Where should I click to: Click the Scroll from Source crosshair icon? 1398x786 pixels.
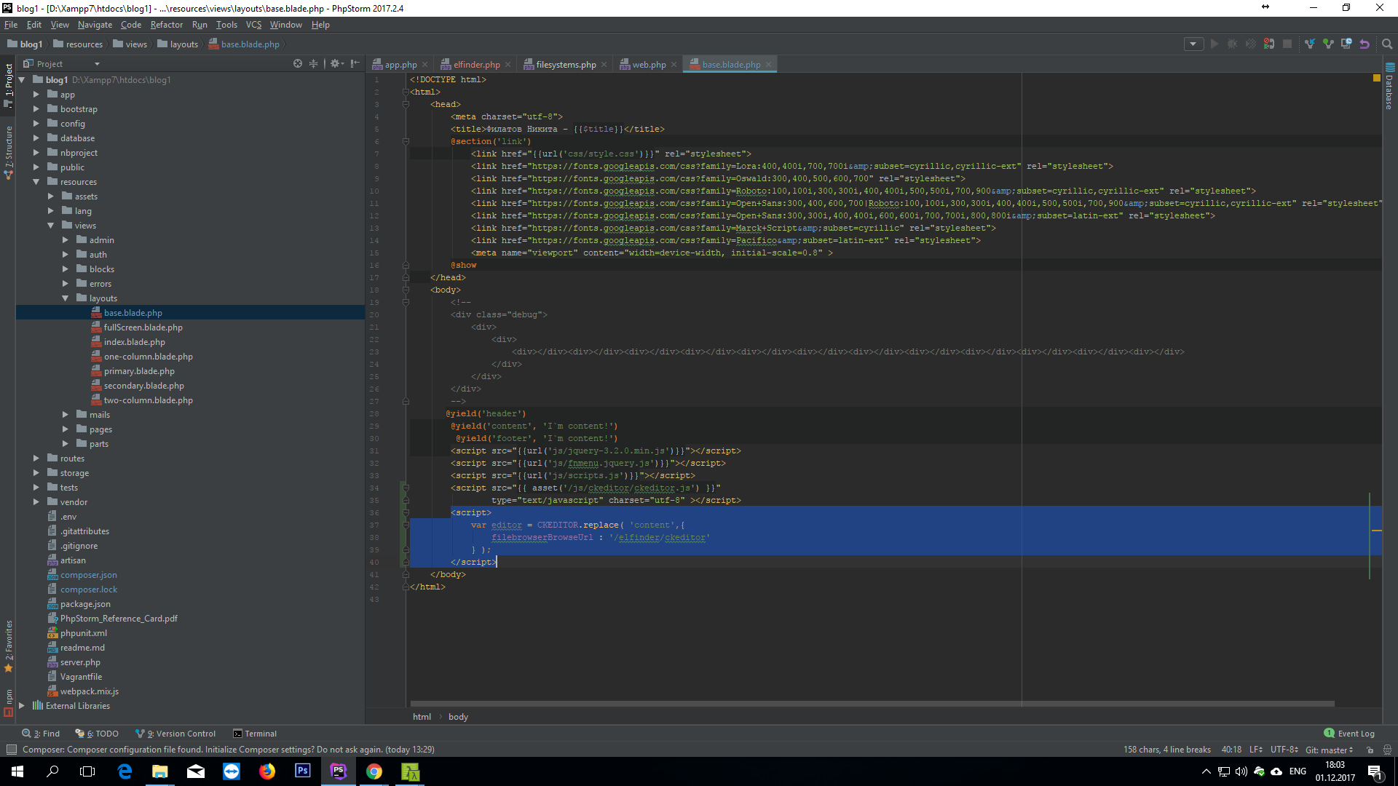tap(298, 64)
